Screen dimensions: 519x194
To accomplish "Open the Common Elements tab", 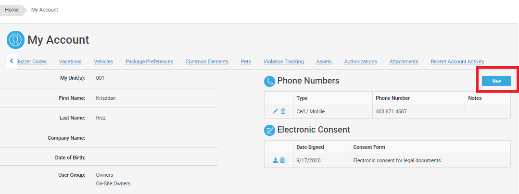I will pyautogui.click(x=207, y=61).
